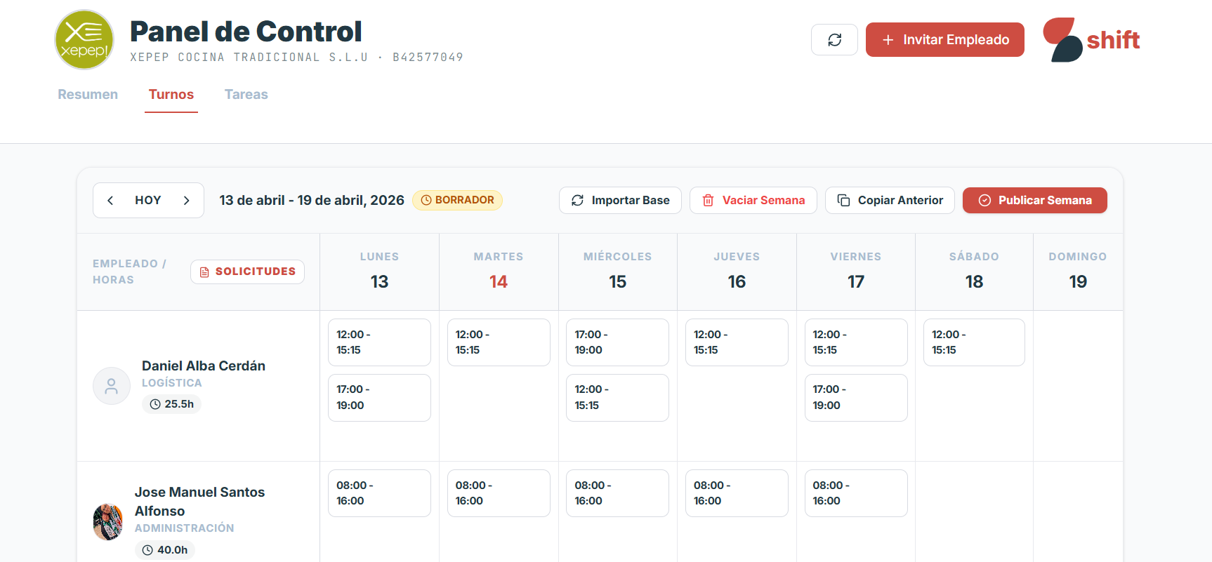Click the Xepep company logo
Image resolution: width=1212 pixels, height=562 pixels.
pyautogui.click(x=84, y=39)
